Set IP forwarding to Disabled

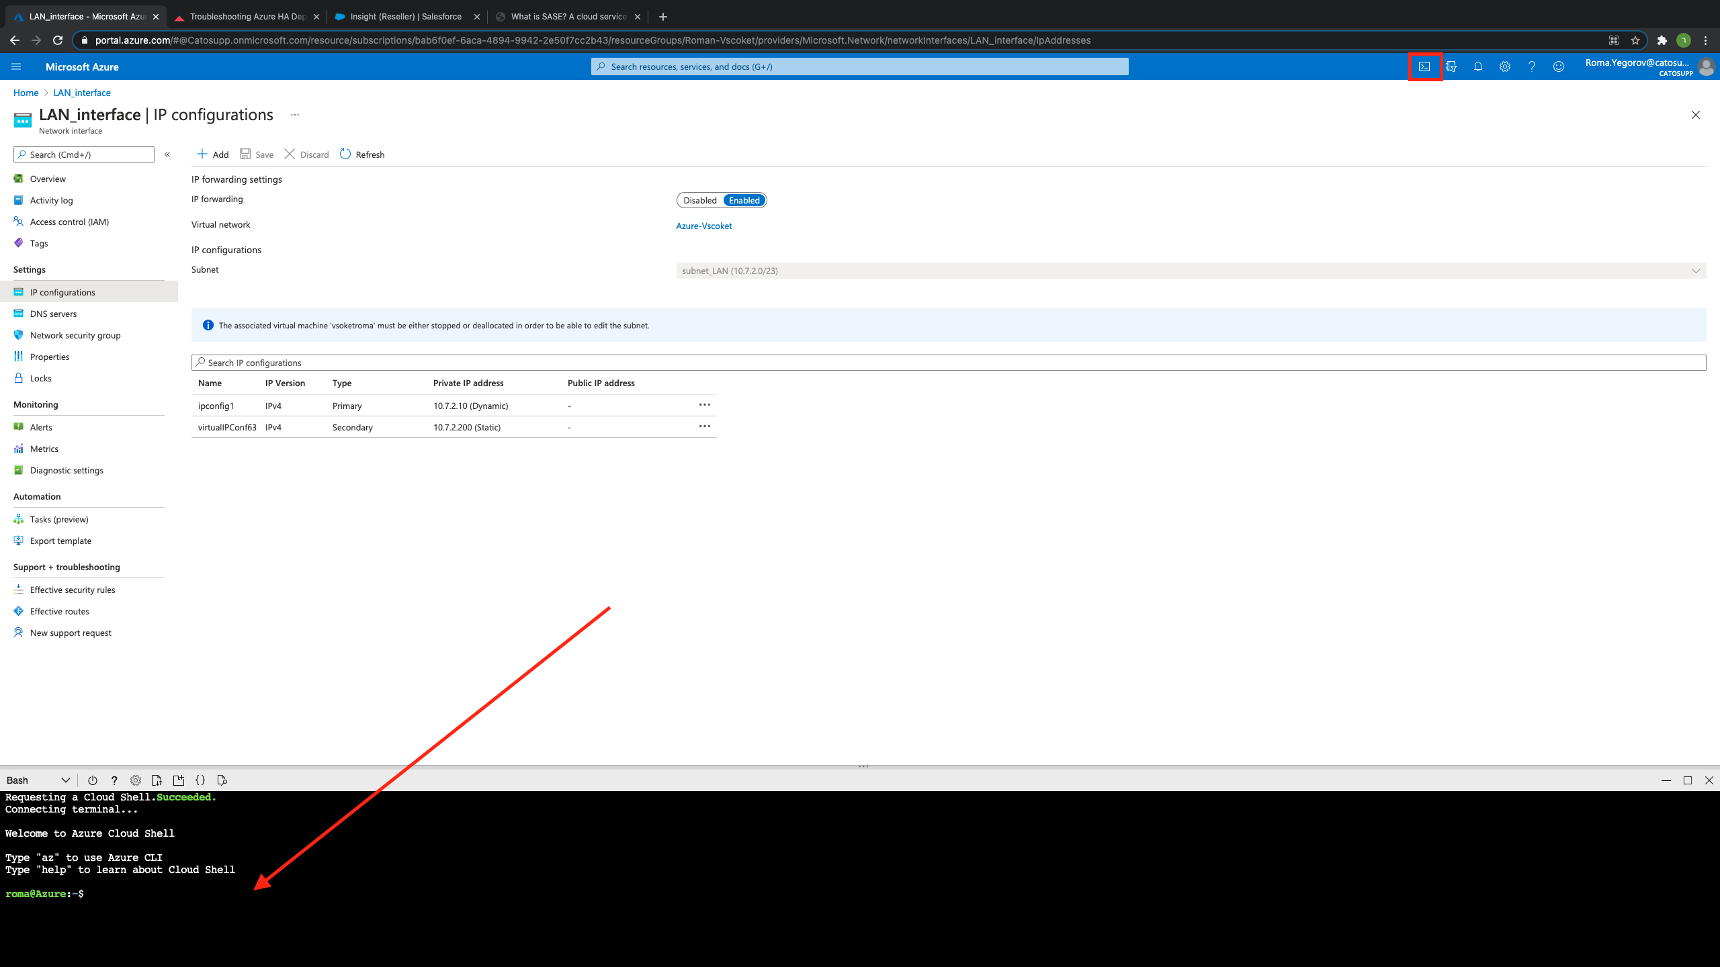point(700,200)
